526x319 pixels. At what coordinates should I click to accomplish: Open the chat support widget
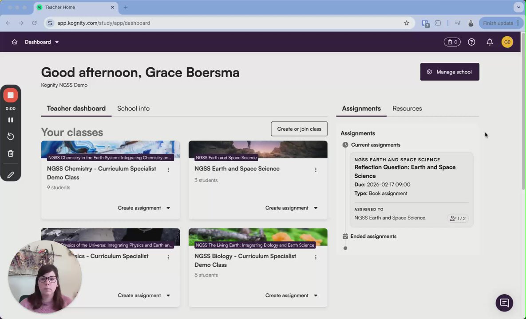(504, 303)
